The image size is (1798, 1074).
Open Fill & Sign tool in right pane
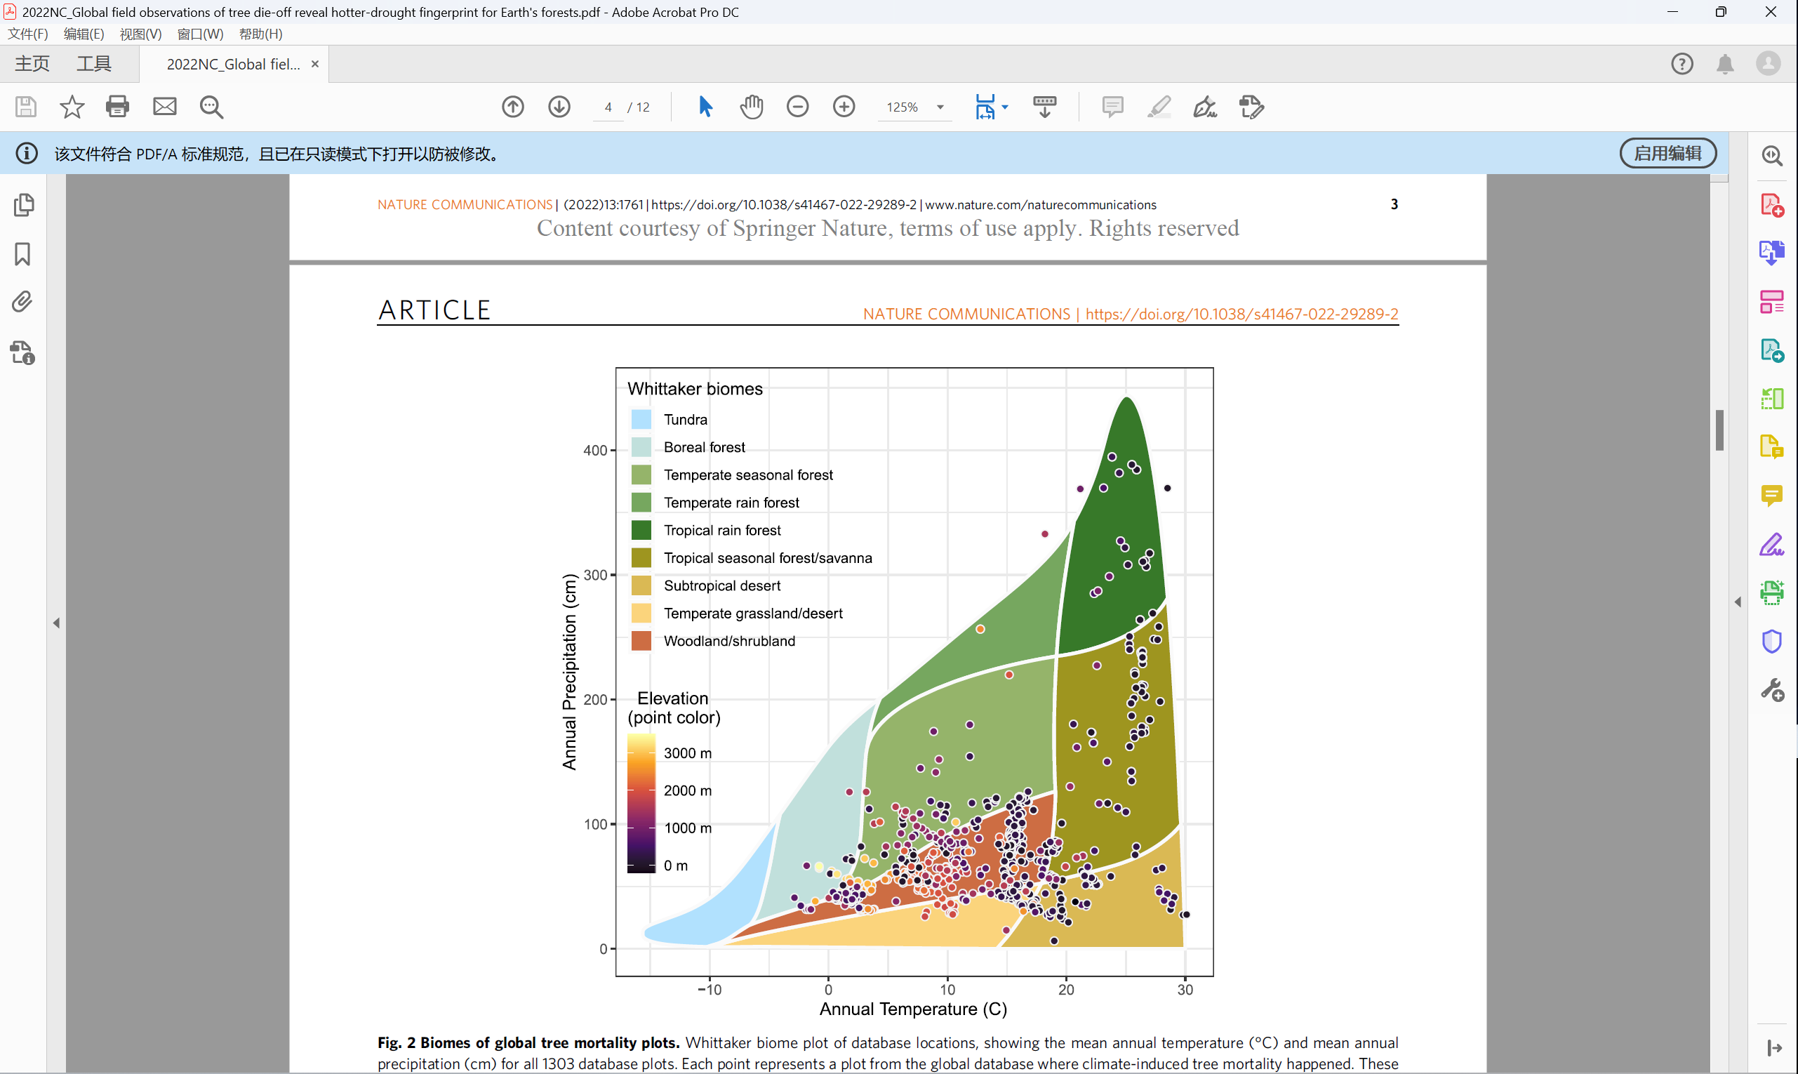(x=1772, y=544)
